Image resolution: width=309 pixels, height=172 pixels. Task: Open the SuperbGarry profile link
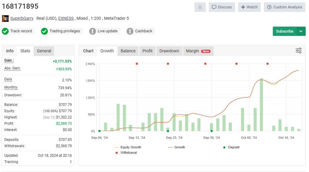pyautogui.click(x=22, y=18)
